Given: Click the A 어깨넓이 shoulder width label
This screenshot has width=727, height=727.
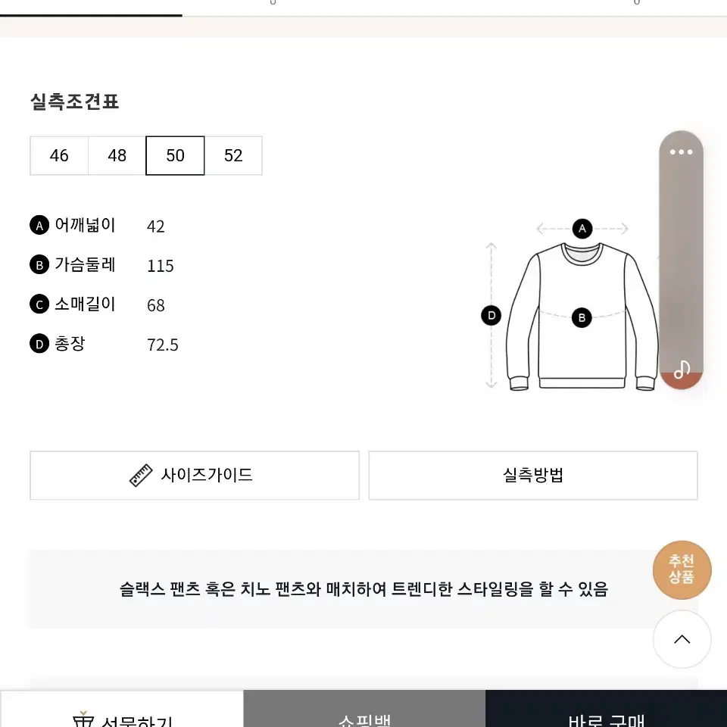Looking at the screenshot, I should tap(73, 226).
